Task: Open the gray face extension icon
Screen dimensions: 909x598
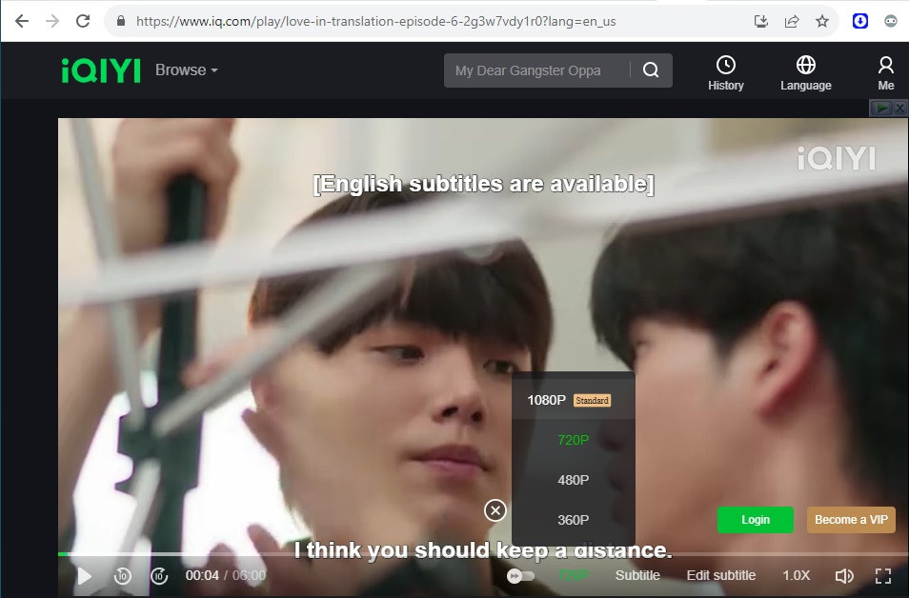Action: (x=891, y=22)
